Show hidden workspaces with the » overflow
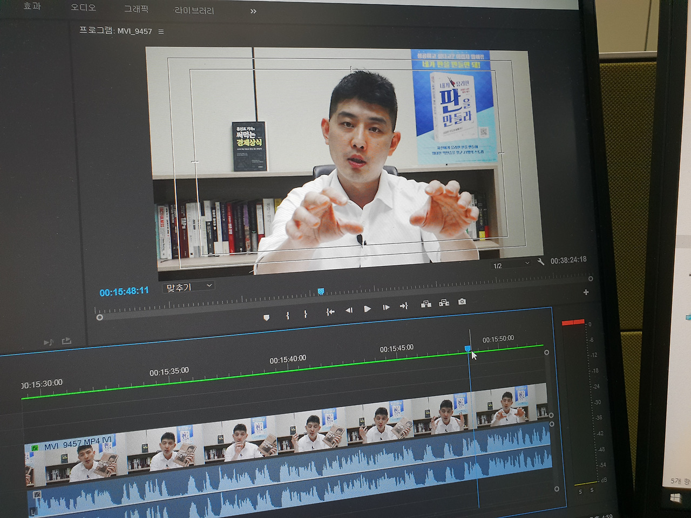Image resolution: width=691 pixels, height=518 pixels. 253,11
